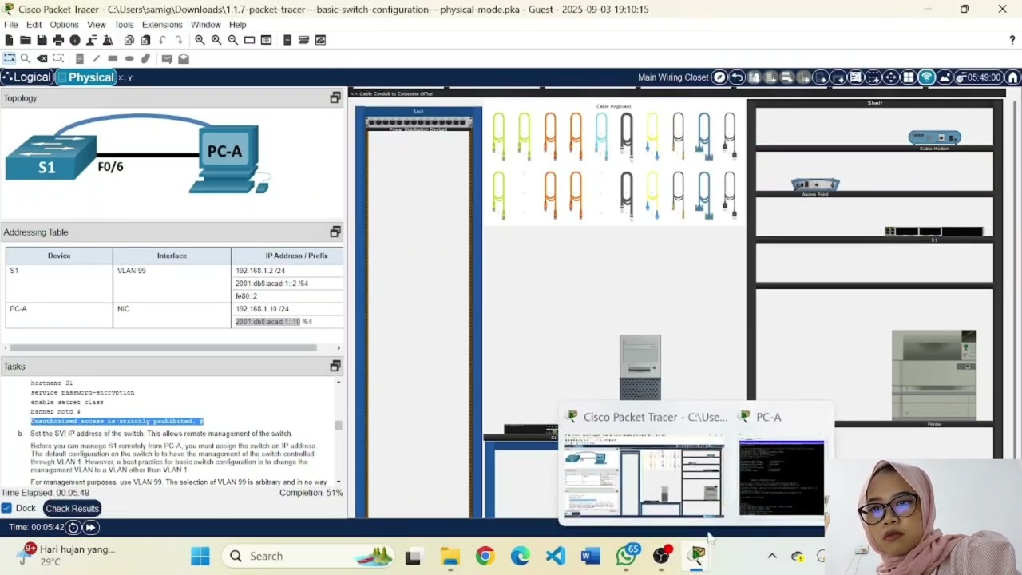
Task: Open the PC-A window thumbnail preview
Action: coord(781,477)
